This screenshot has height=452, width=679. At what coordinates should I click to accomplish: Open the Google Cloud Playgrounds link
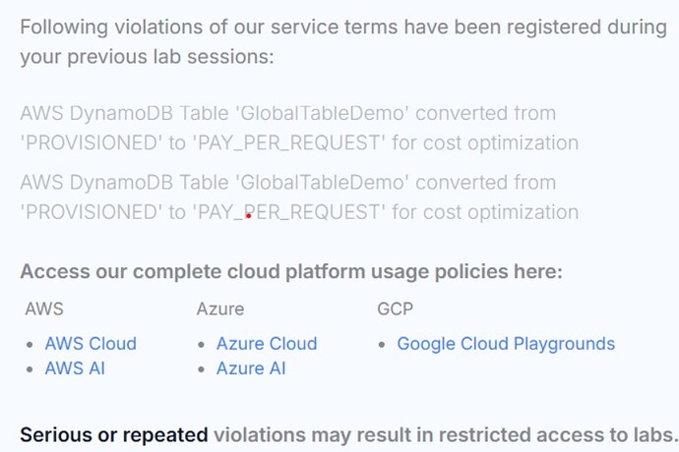[506, 344]
